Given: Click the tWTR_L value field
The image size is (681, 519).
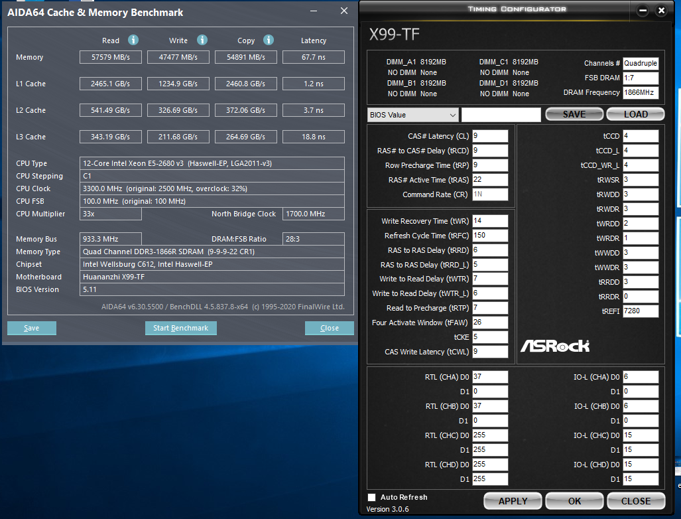Looking at the screenshot, I should coord(490,293).
